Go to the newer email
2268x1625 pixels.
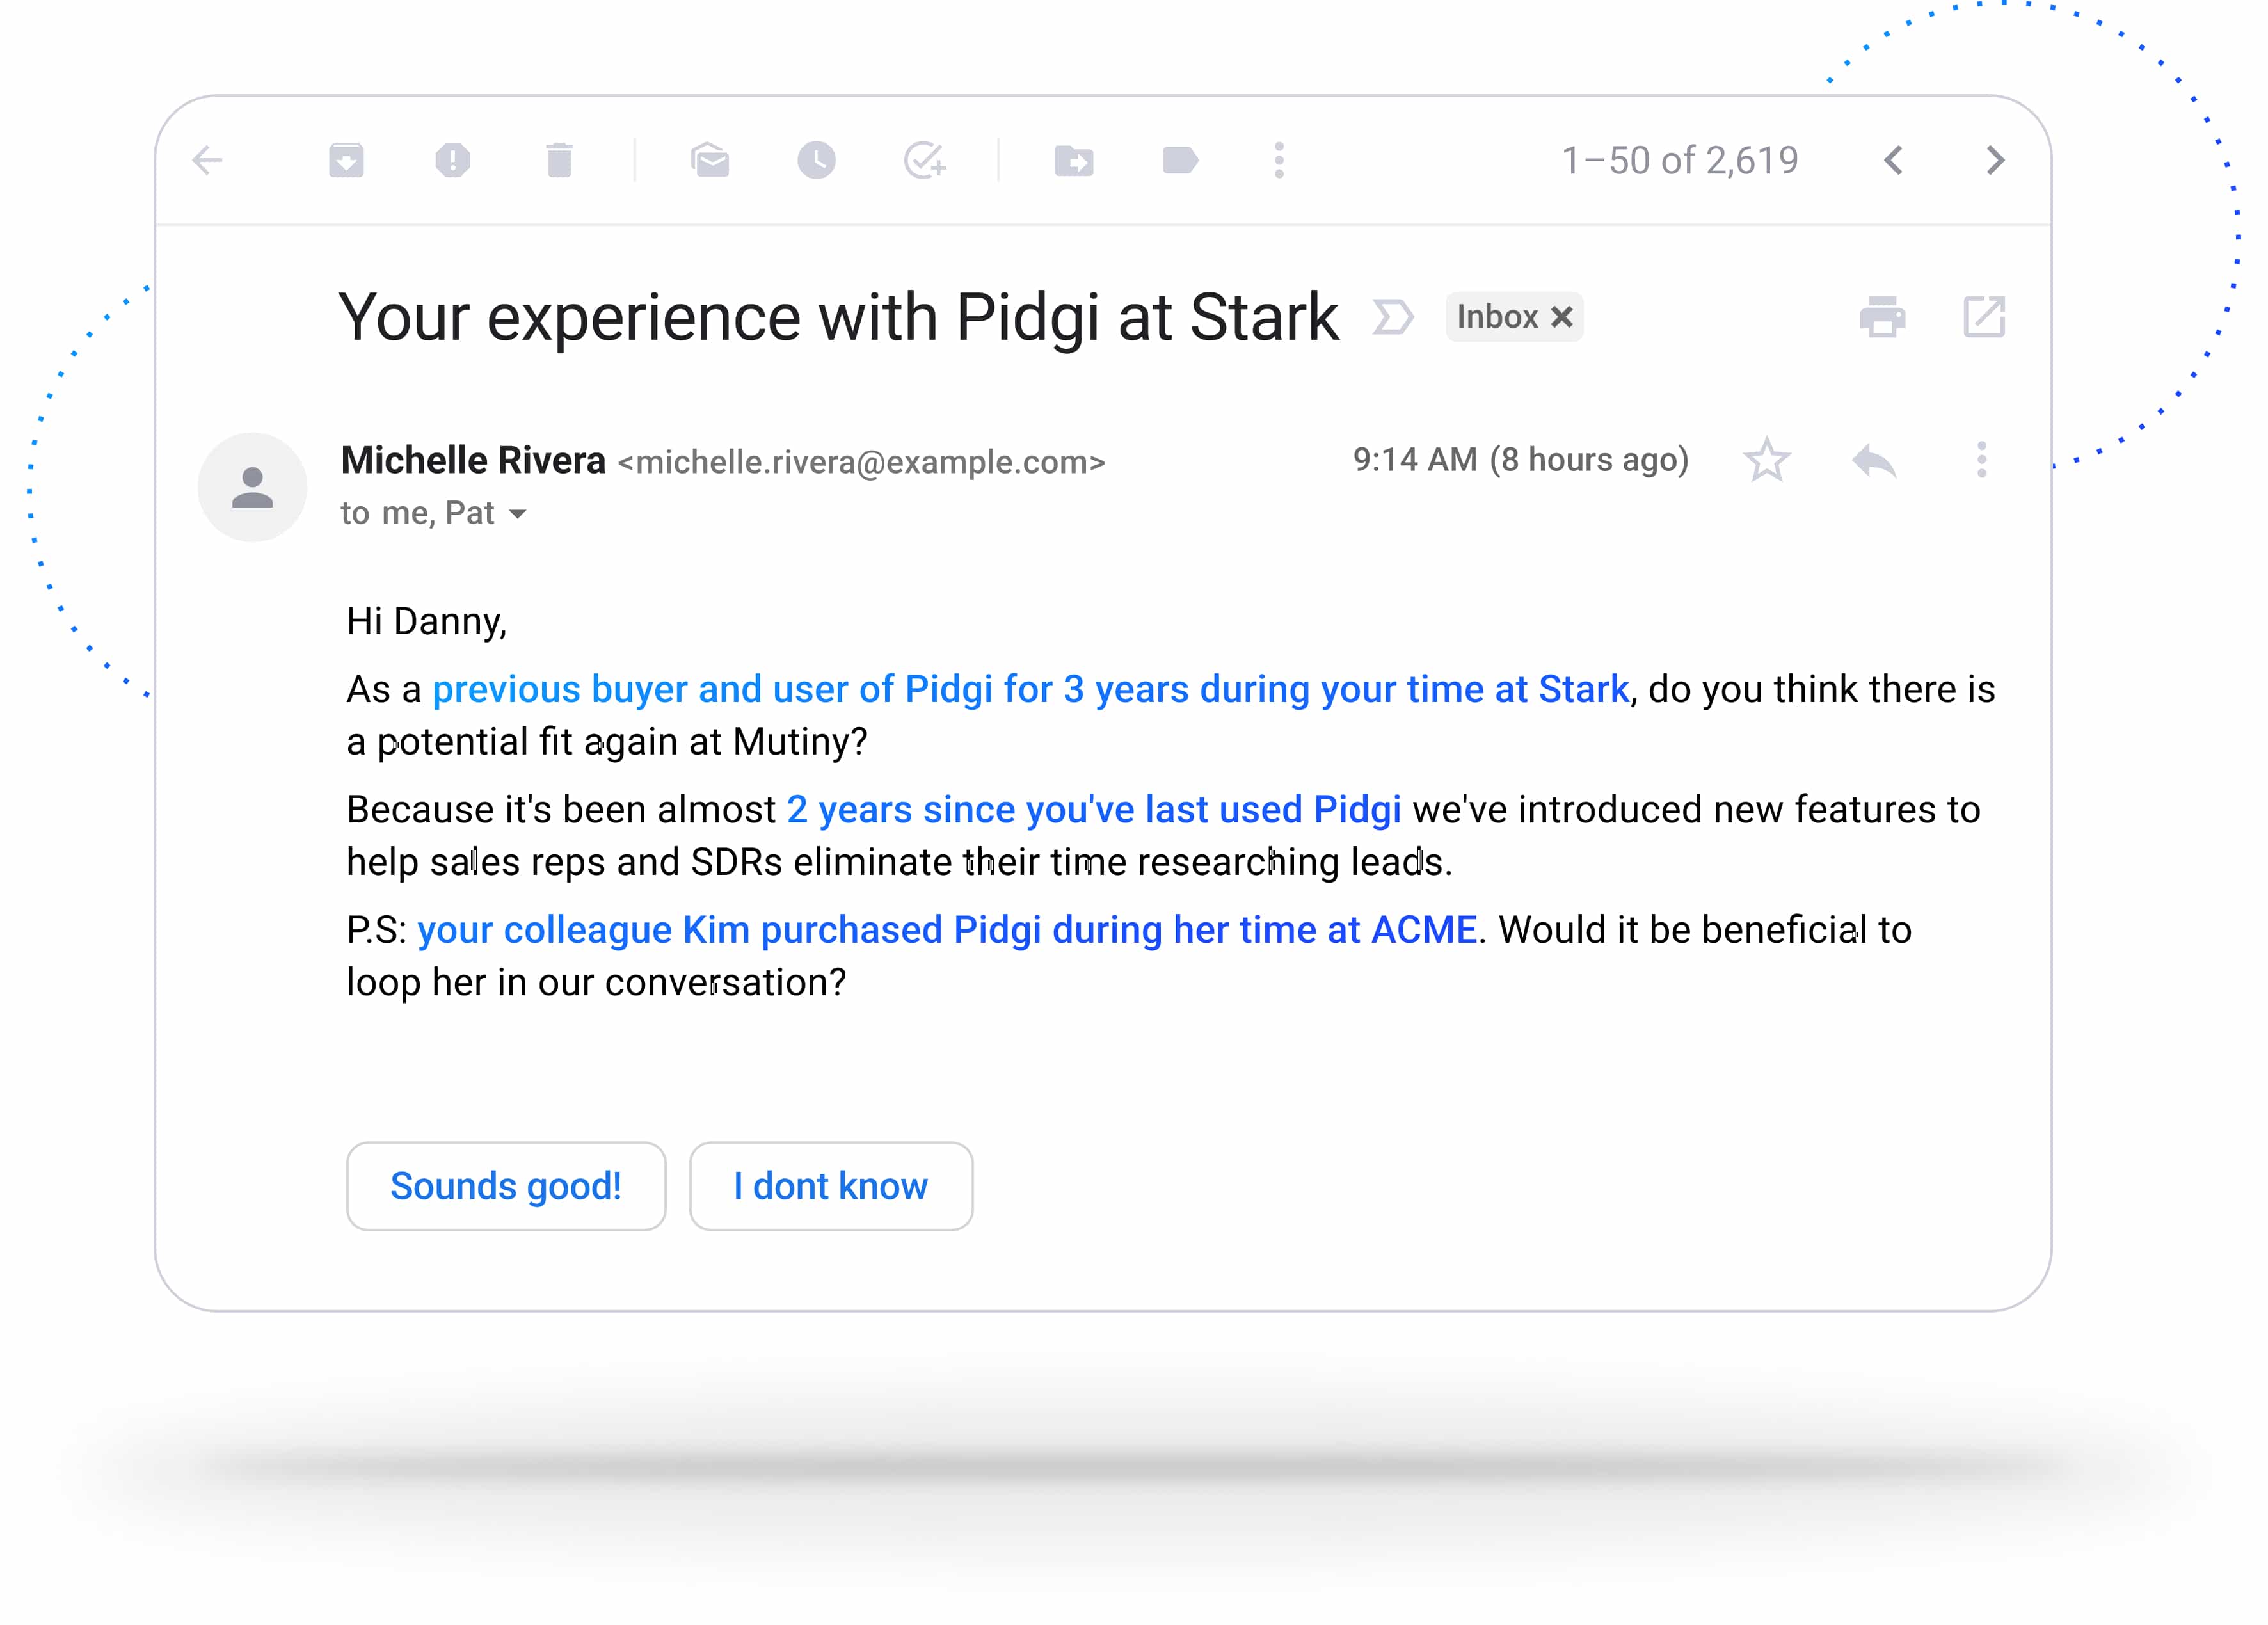coord(1893,160)
